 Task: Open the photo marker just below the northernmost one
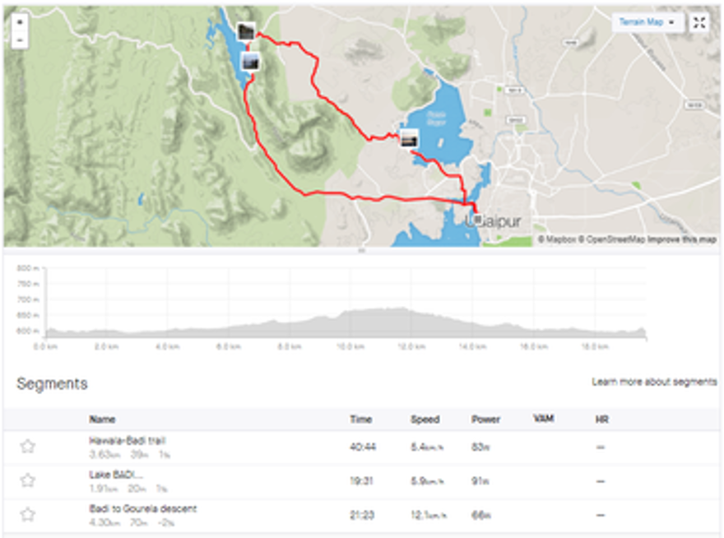point(251,62)
